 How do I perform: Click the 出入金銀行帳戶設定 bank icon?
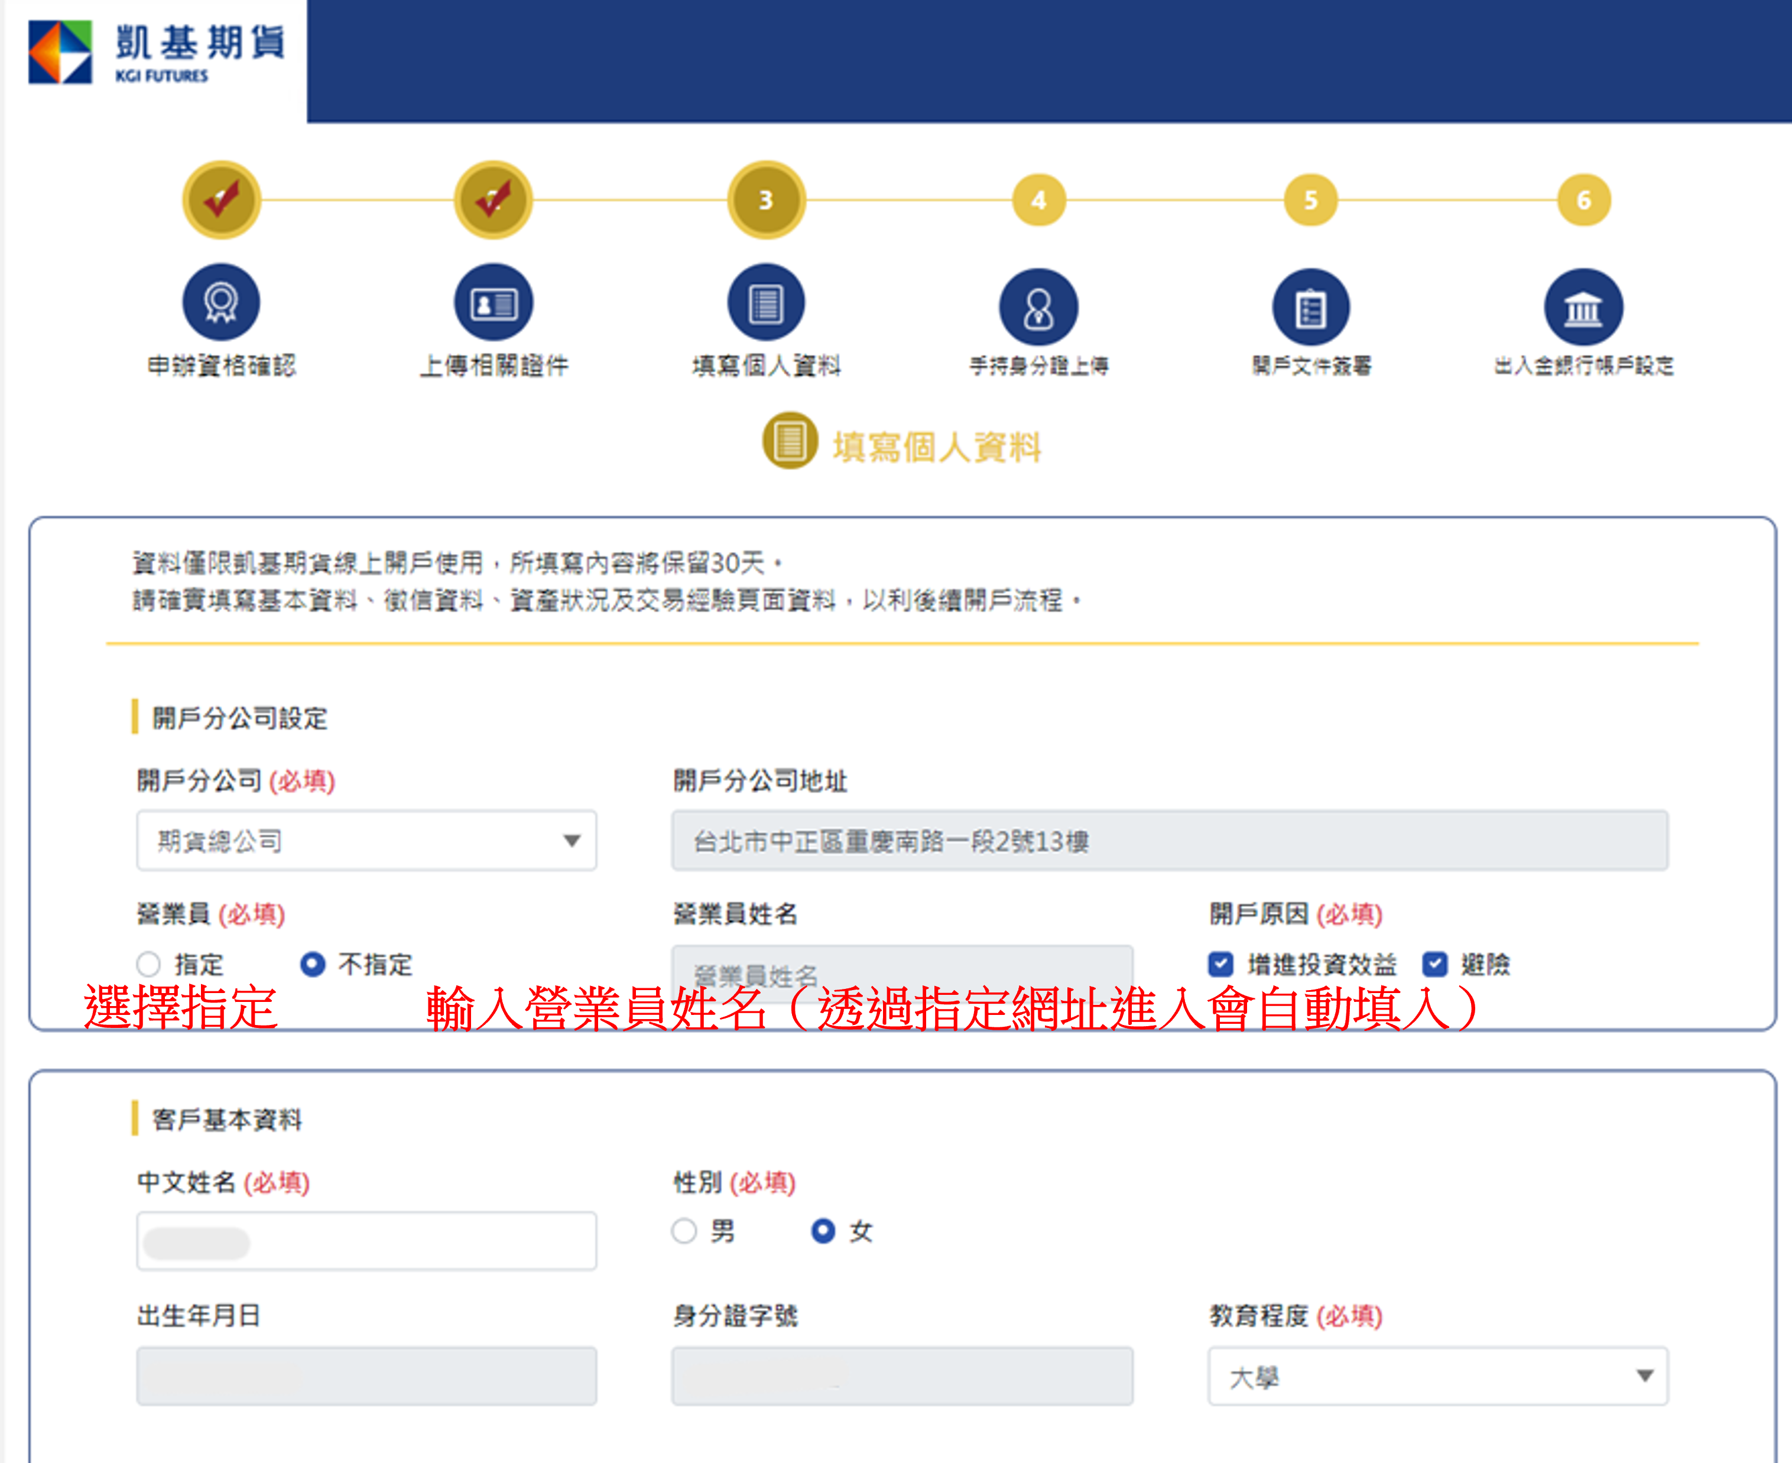pyautogui.click(x=1583, y=307)
